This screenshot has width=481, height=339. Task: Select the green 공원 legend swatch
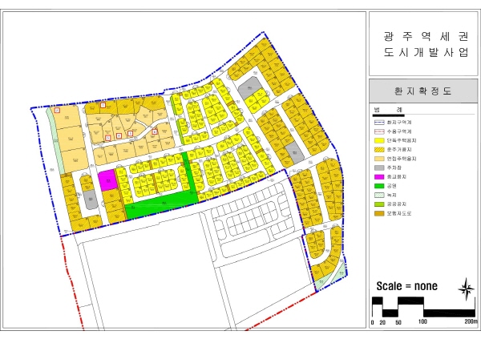379,187
